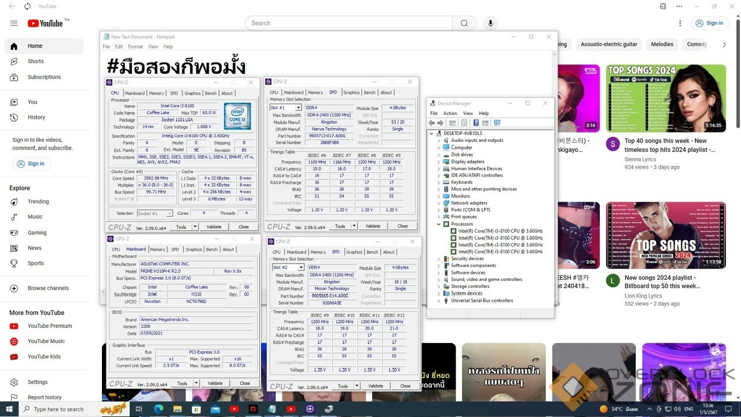Activate voice search microphone icon
This screenshot has width=741, height=417.
click(490, 23)
